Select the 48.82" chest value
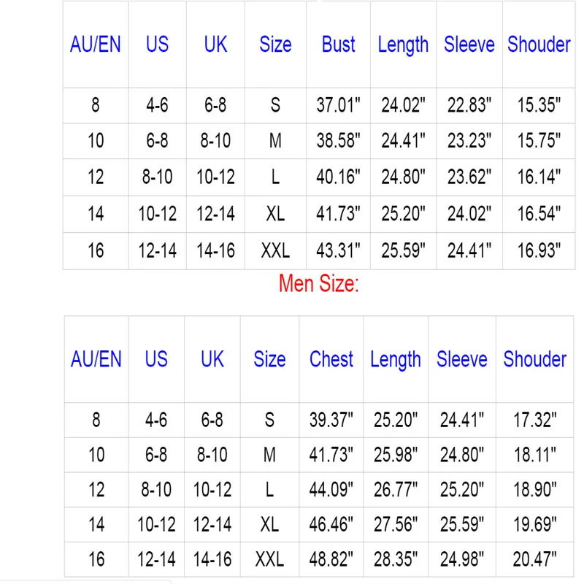 [331, 560]
